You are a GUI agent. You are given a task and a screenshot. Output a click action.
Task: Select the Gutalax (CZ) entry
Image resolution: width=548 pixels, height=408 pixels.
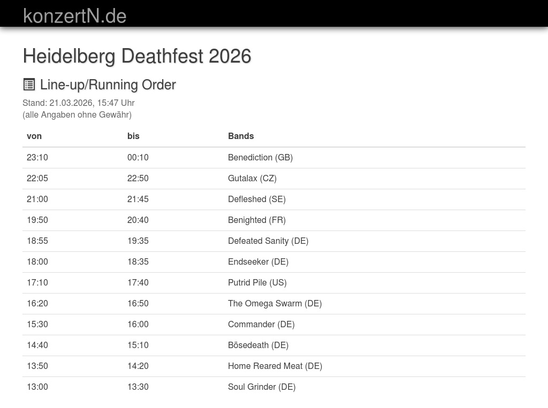coord(252,178)
